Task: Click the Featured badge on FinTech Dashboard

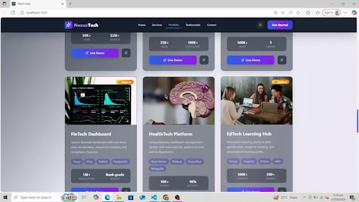Action: [x=125, y=82]
